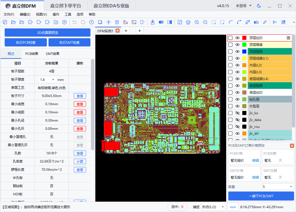Open the 数量 quantity dropdown
Viewport: 296px width, 212px height.
(x=278, y=187)
